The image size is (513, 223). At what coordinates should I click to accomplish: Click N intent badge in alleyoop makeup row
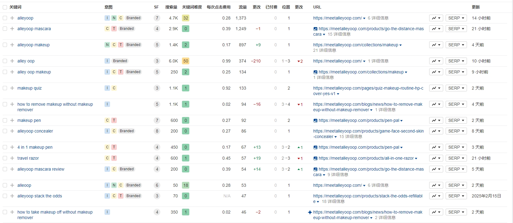coord(107,45)
